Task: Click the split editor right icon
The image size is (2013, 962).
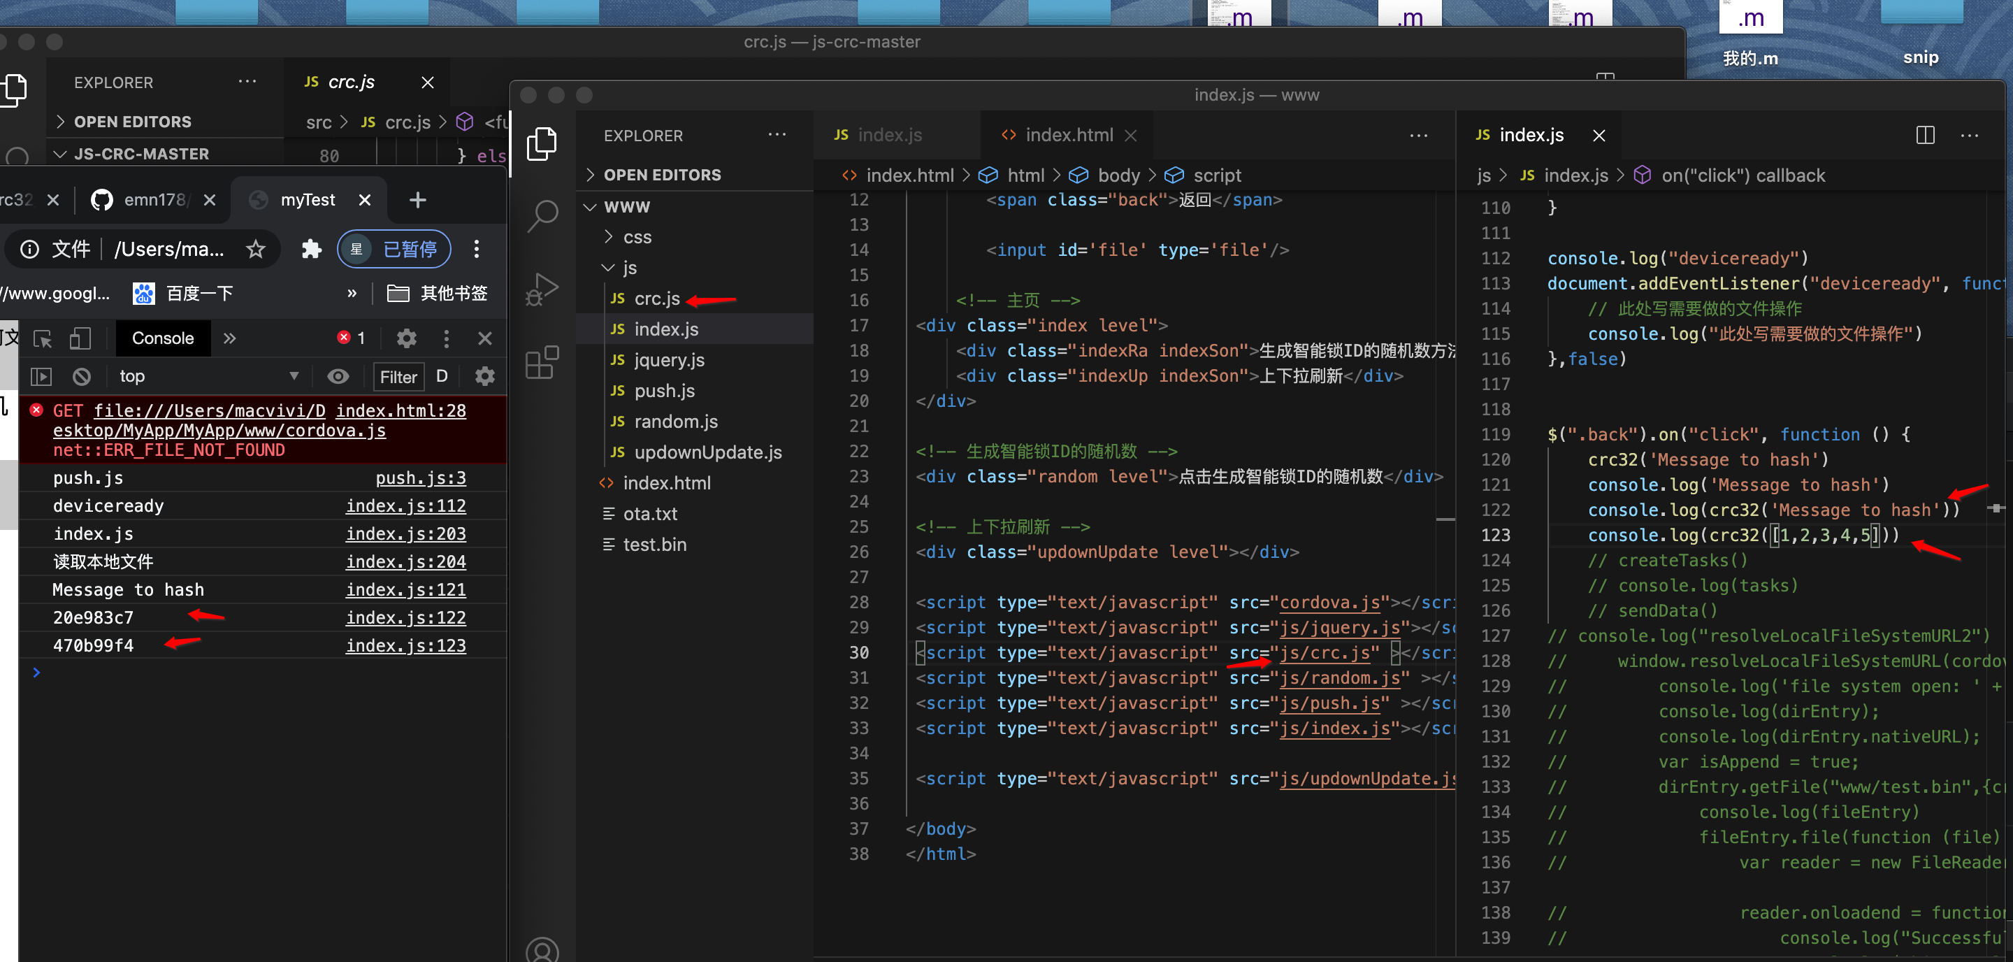Action: [1925, 135]
